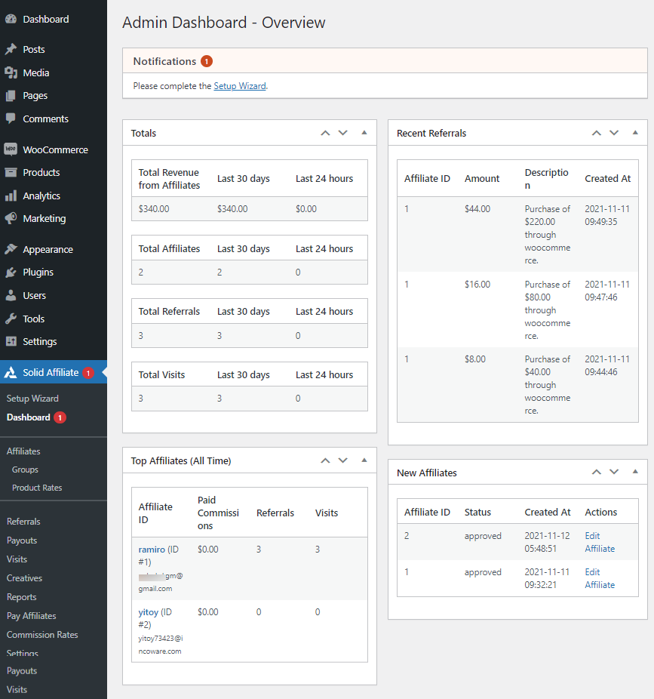Screen dimensions: 654x699
Task: Collapse the Recent Referrals panel
Action: coord(634,132)
